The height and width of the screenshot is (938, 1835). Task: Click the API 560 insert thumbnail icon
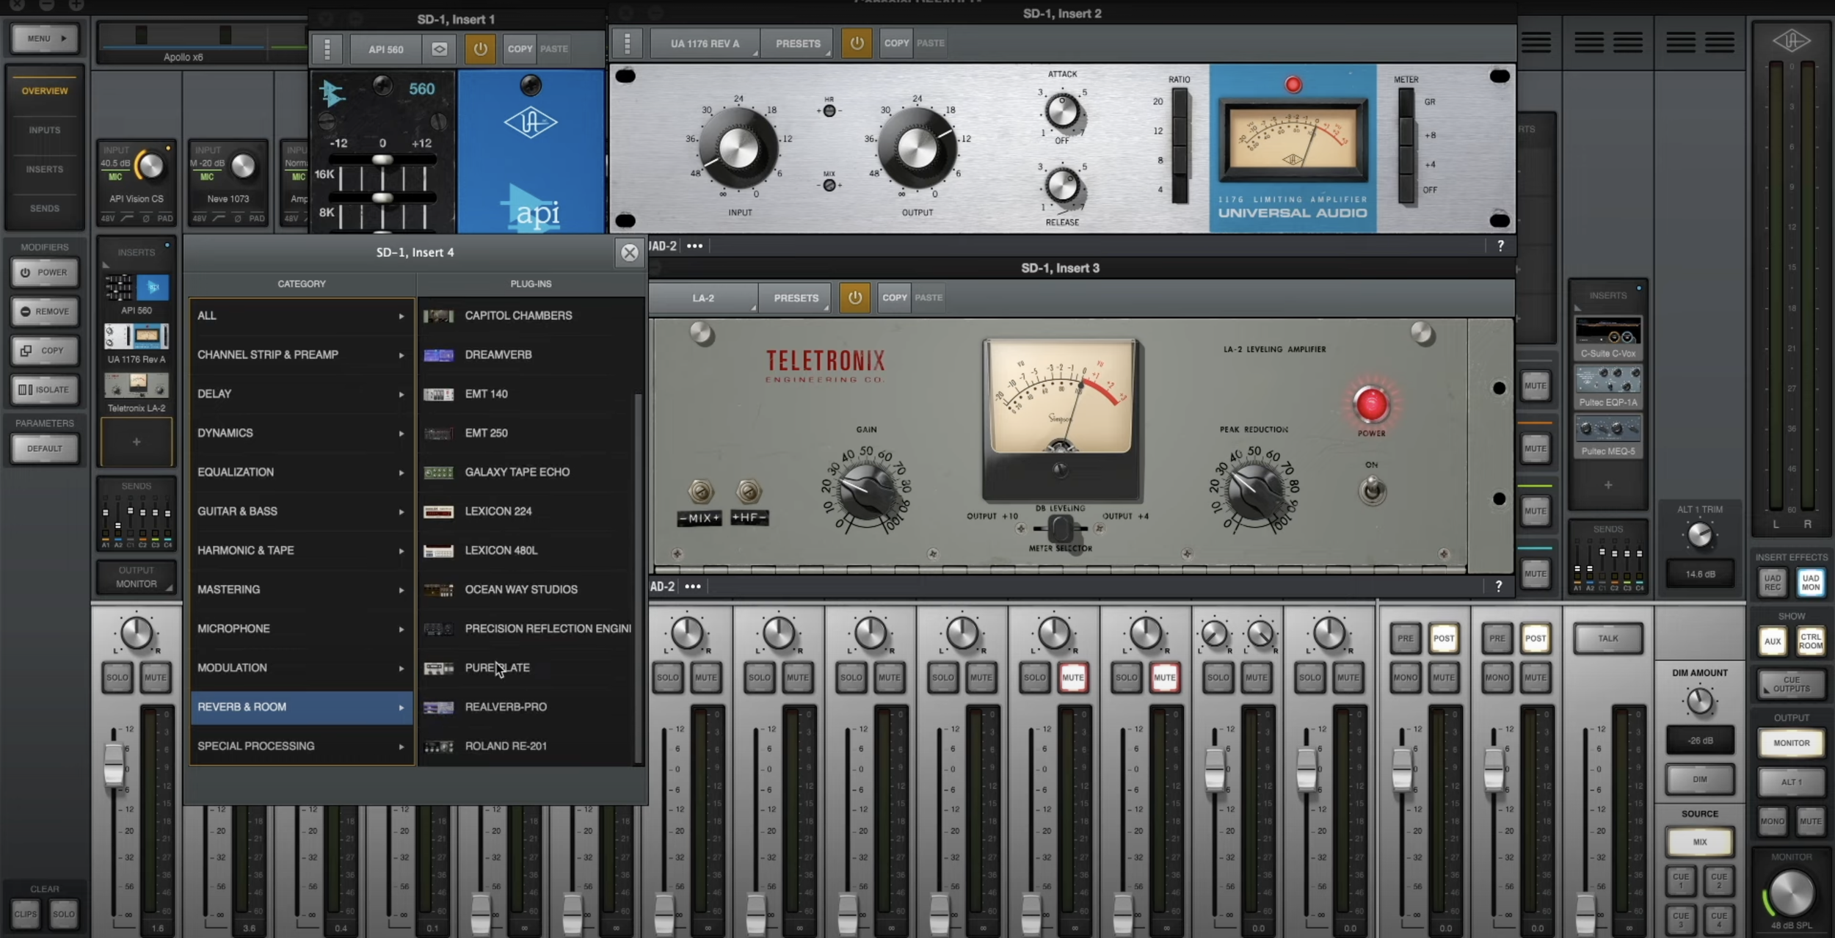tap(137, 288)
